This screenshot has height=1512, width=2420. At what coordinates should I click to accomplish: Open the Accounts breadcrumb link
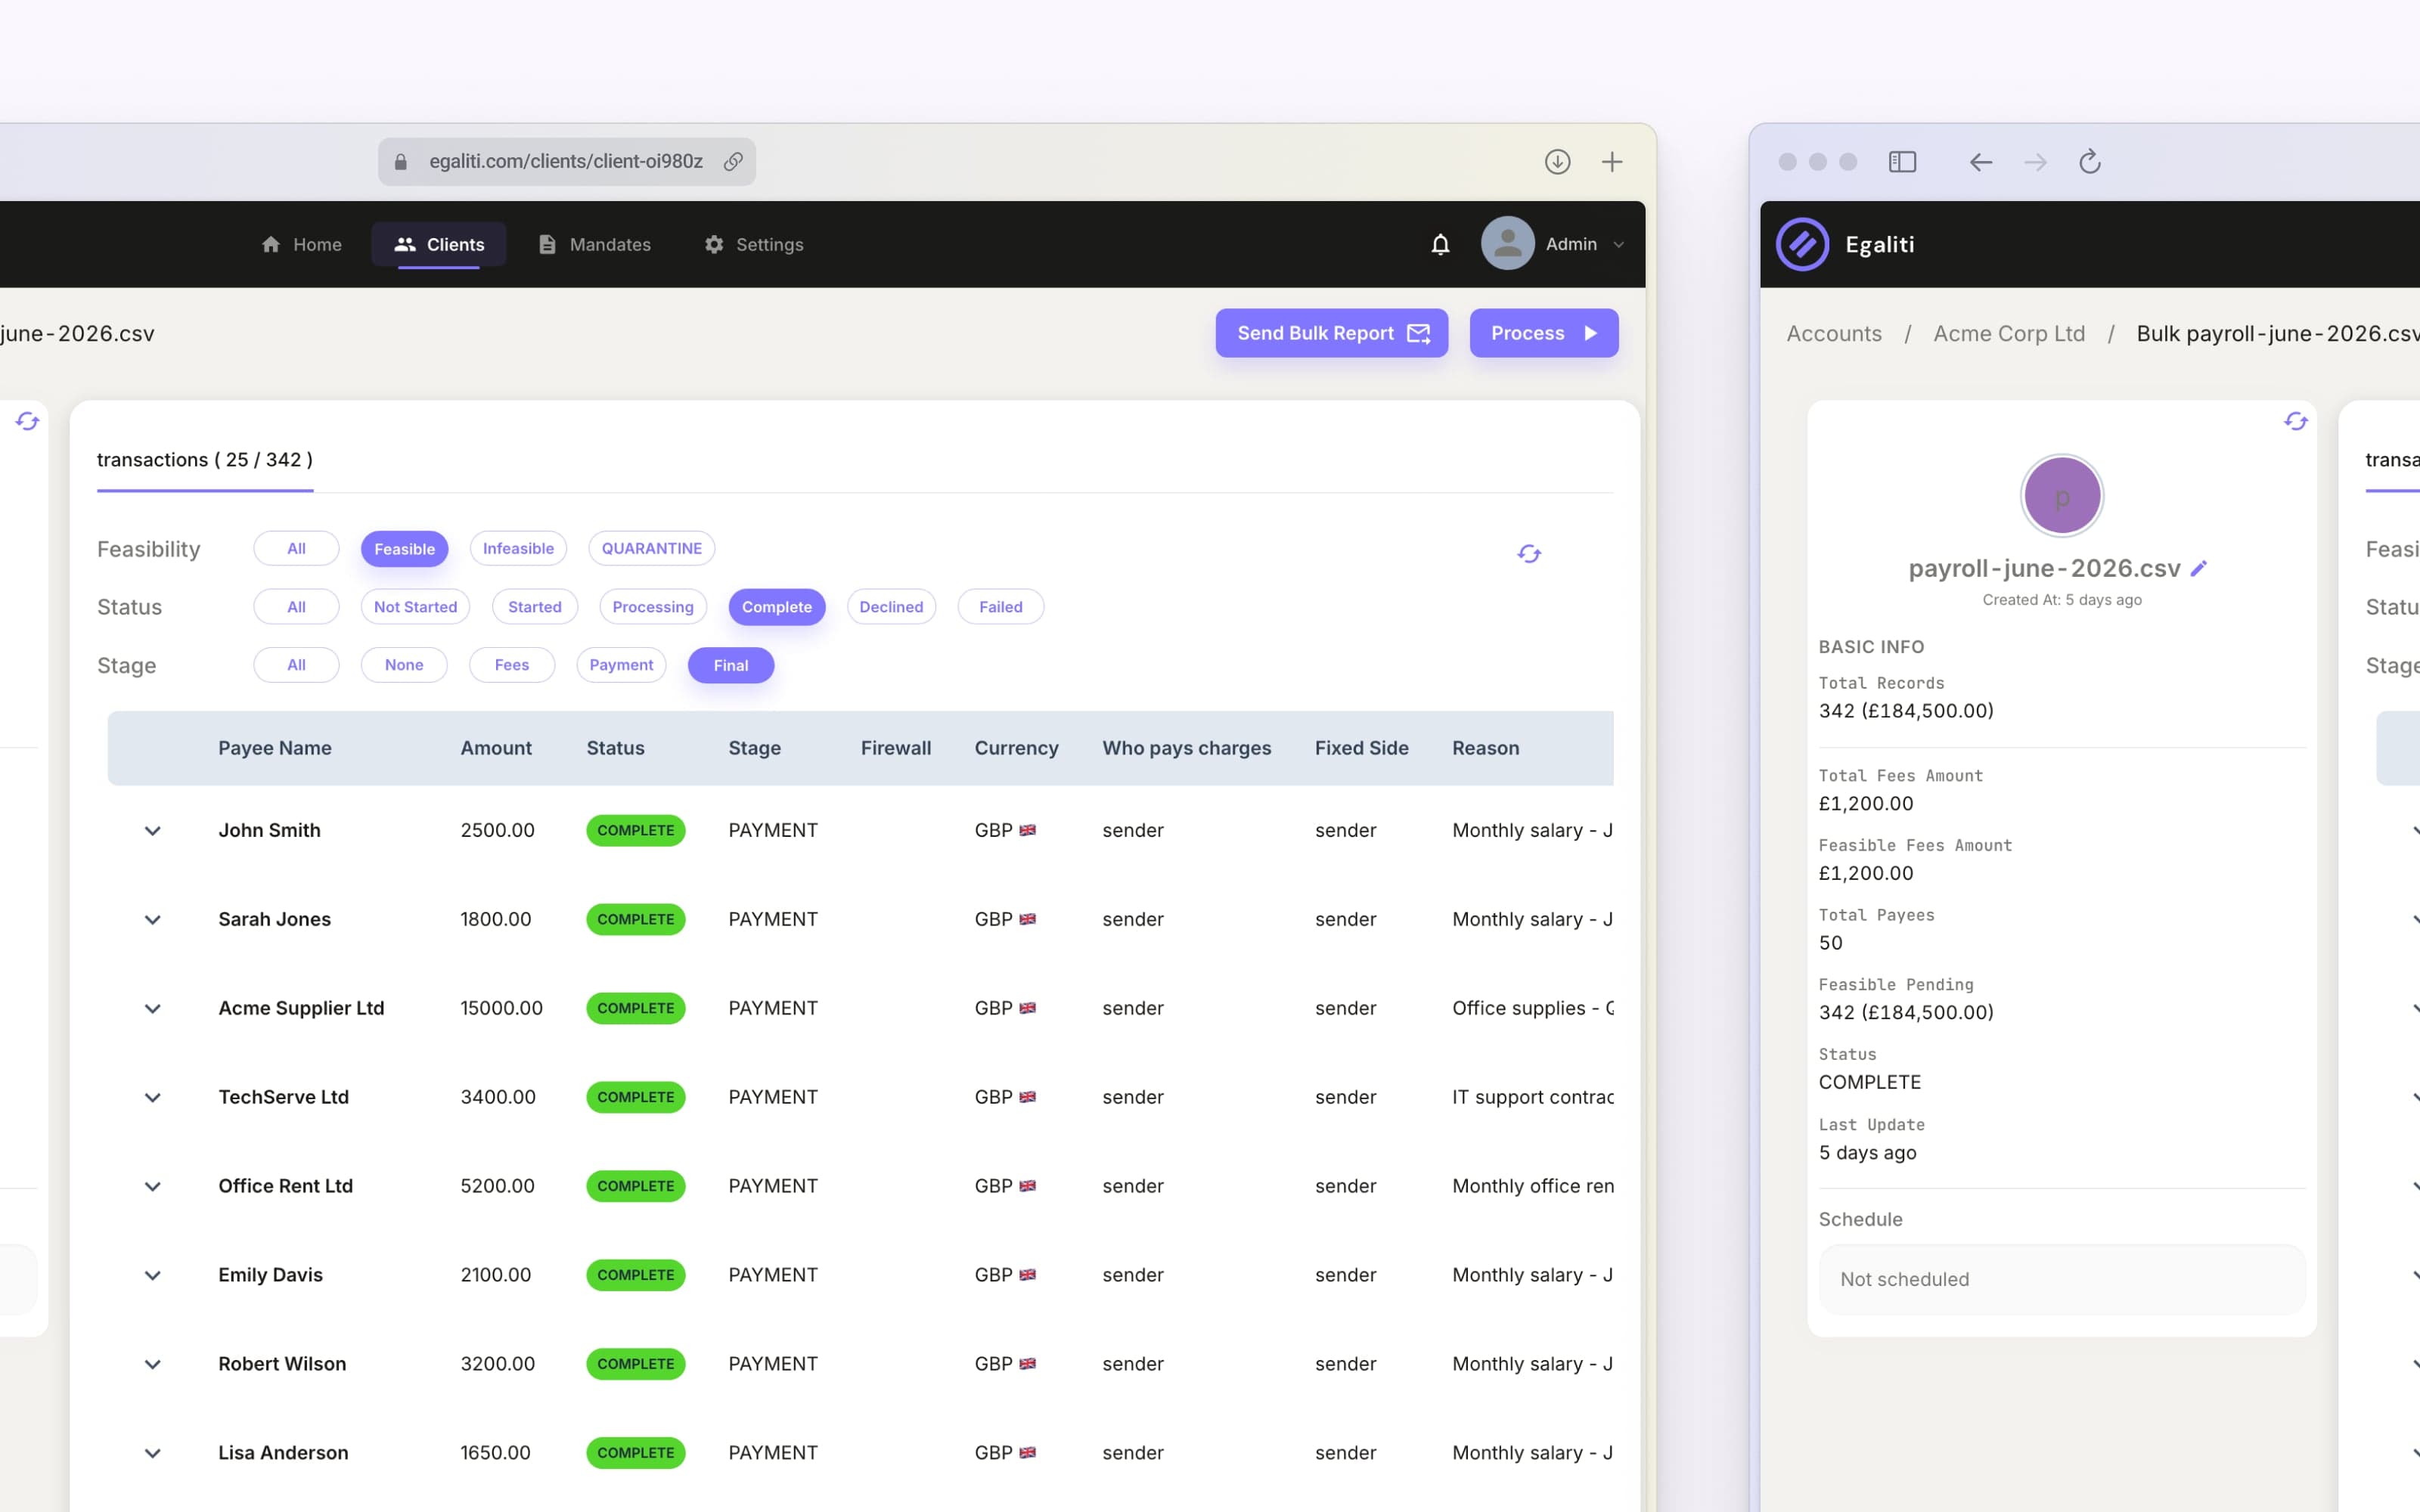[x=1834, y=334]
